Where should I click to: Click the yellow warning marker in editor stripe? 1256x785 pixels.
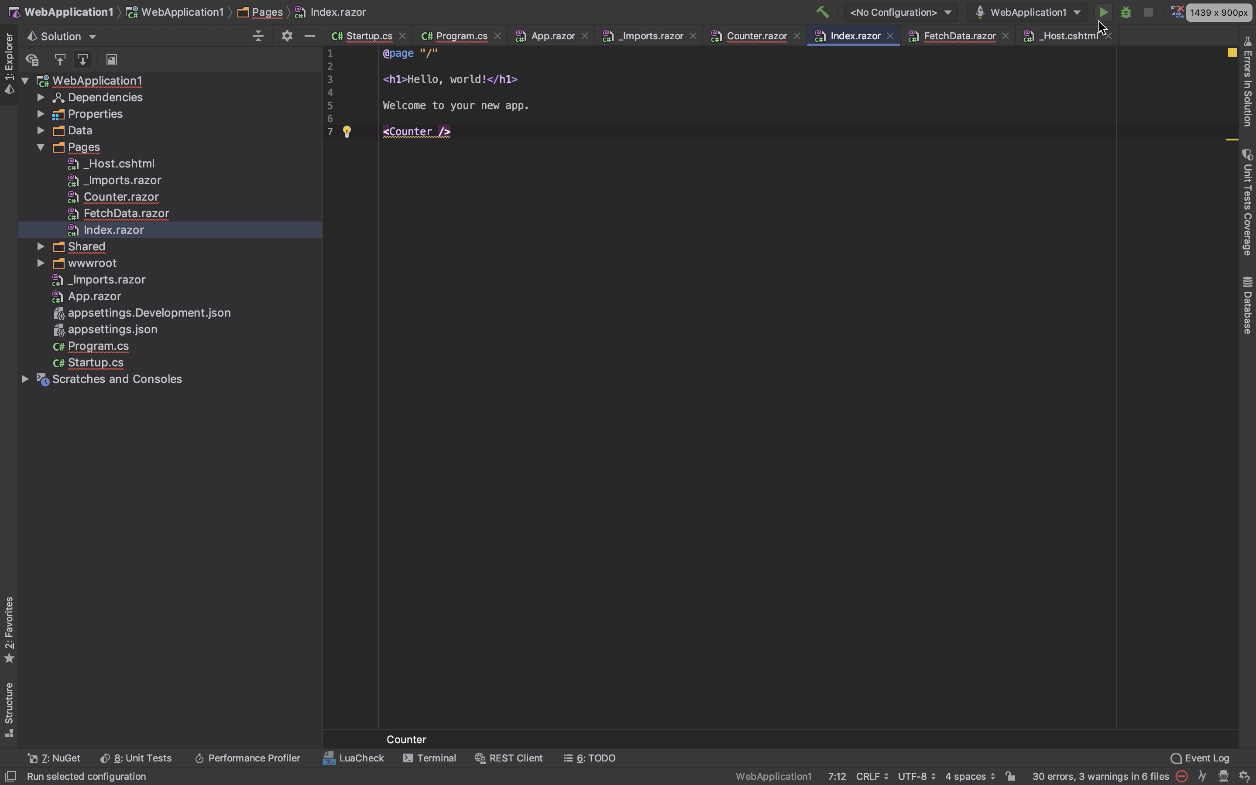[1232, 139]
